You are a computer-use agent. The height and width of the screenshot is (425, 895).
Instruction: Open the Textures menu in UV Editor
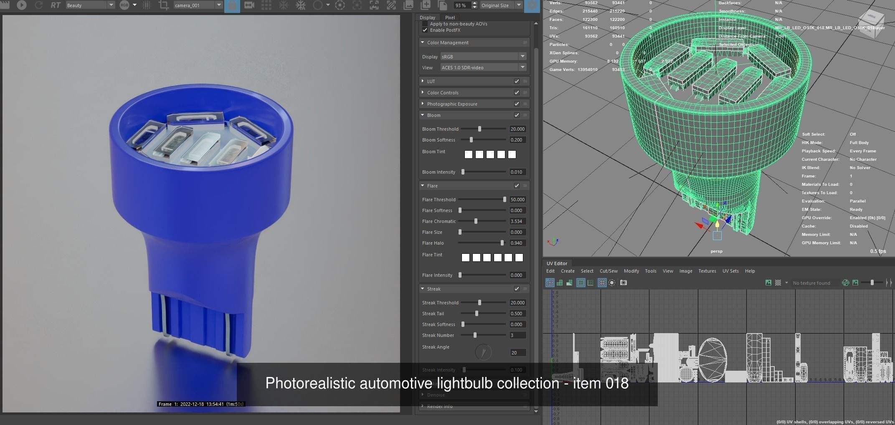707,271
